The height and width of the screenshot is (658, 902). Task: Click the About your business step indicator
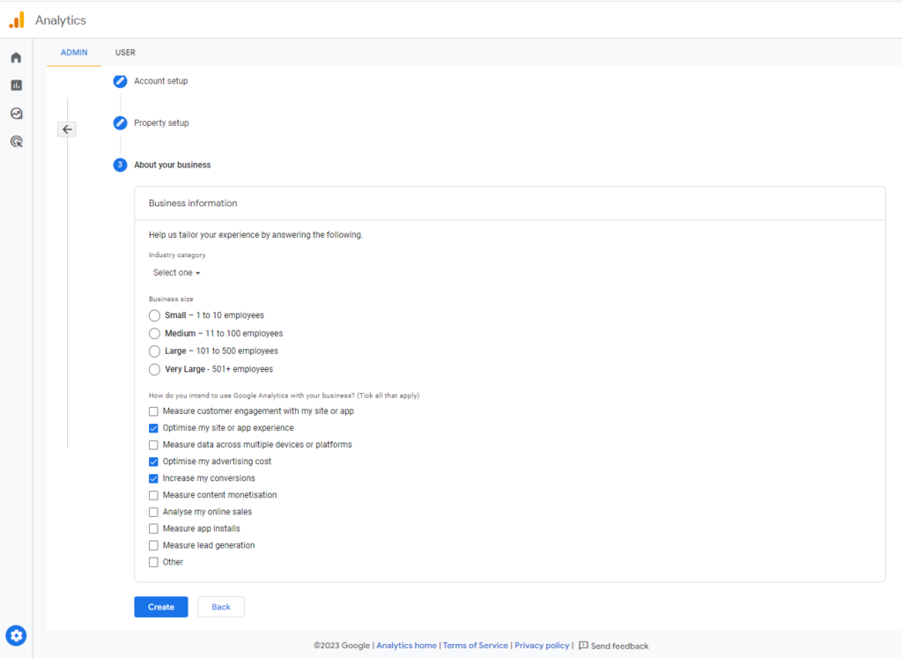click(x=120, y=165)
